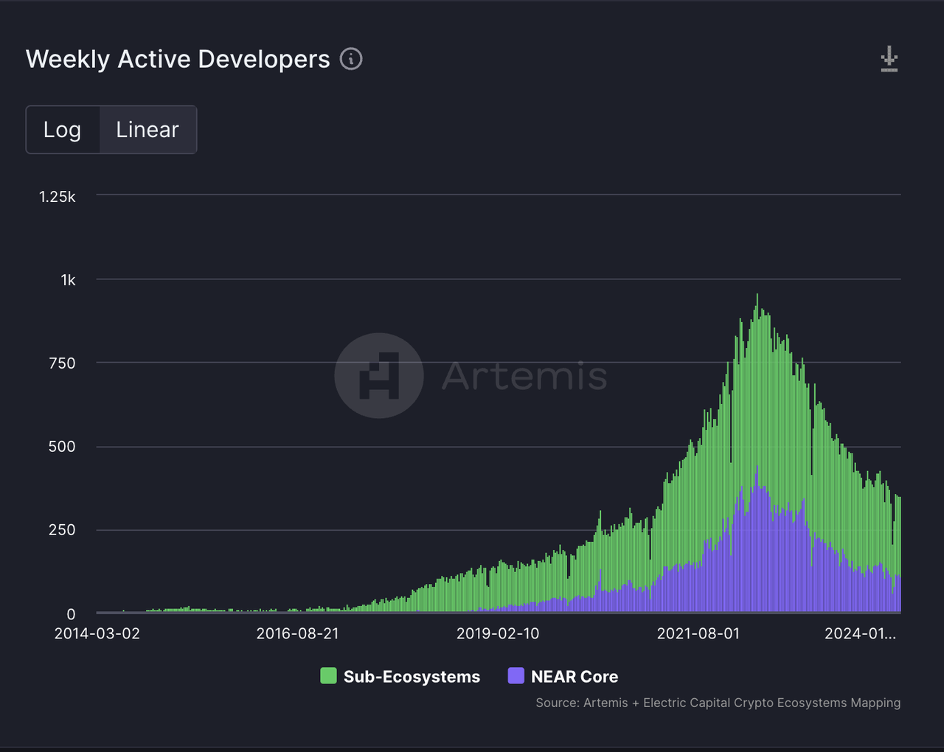Pick the 2021-08-01 x-axis date label
Screen dimensions: 944x752
[x=698, y=633]
